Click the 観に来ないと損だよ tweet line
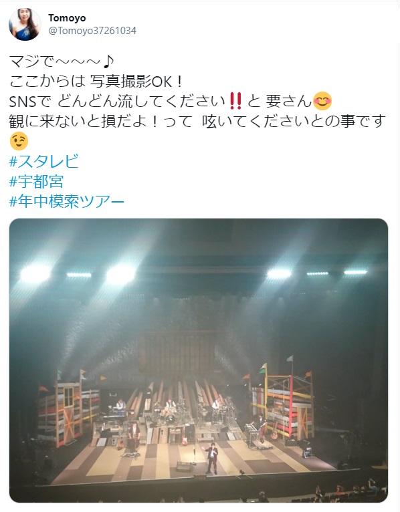This screenshot has width=400, height=512. 197,121
